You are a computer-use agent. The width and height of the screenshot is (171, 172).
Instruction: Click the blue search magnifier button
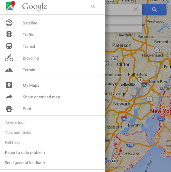(154, 9)
